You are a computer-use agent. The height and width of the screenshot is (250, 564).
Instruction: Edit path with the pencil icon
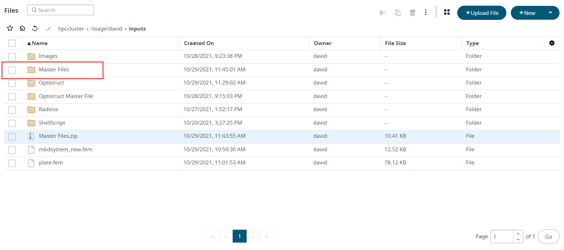pyautogui.click(x=48, y=29)
